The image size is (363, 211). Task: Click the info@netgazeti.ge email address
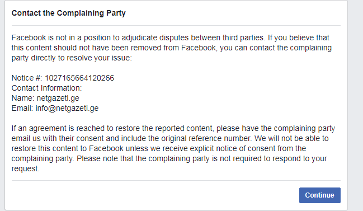[67, 108]
